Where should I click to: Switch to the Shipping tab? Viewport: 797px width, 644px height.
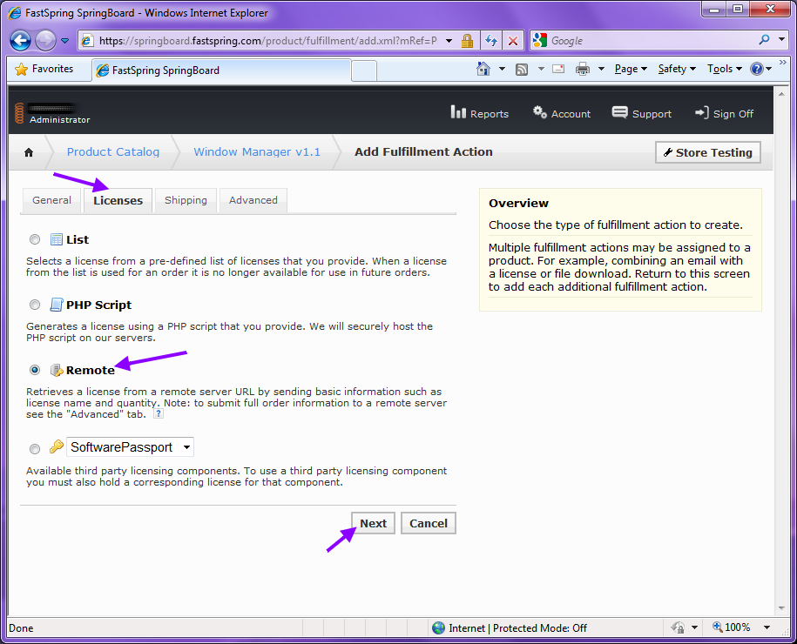[x=186, y=200]
